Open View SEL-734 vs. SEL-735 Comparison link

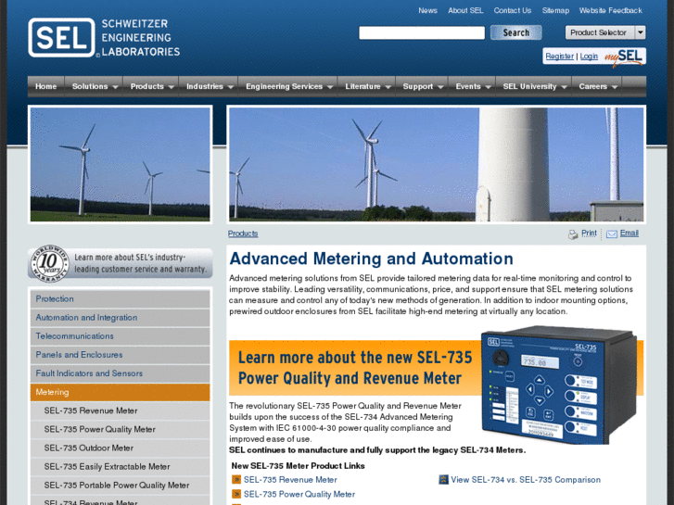(526, 480)
